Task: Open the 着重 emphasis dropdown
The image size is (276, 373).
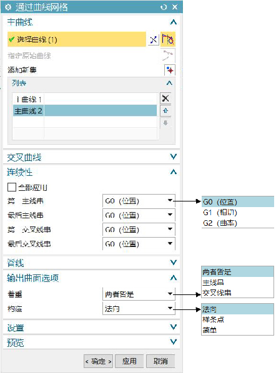Action: click(139, 294)
